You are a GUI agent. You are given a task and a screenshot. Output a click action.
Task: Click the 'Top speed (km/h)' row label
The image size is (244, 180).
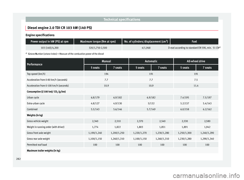coord(36,74)
